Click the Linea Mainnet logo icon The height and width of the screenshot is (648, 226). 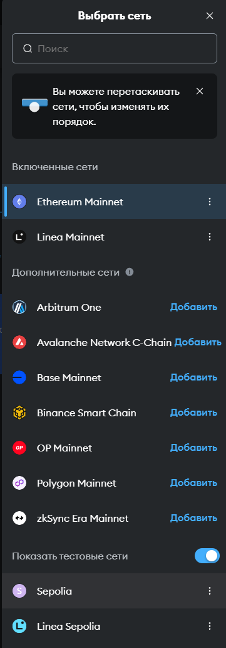(19, 237)
